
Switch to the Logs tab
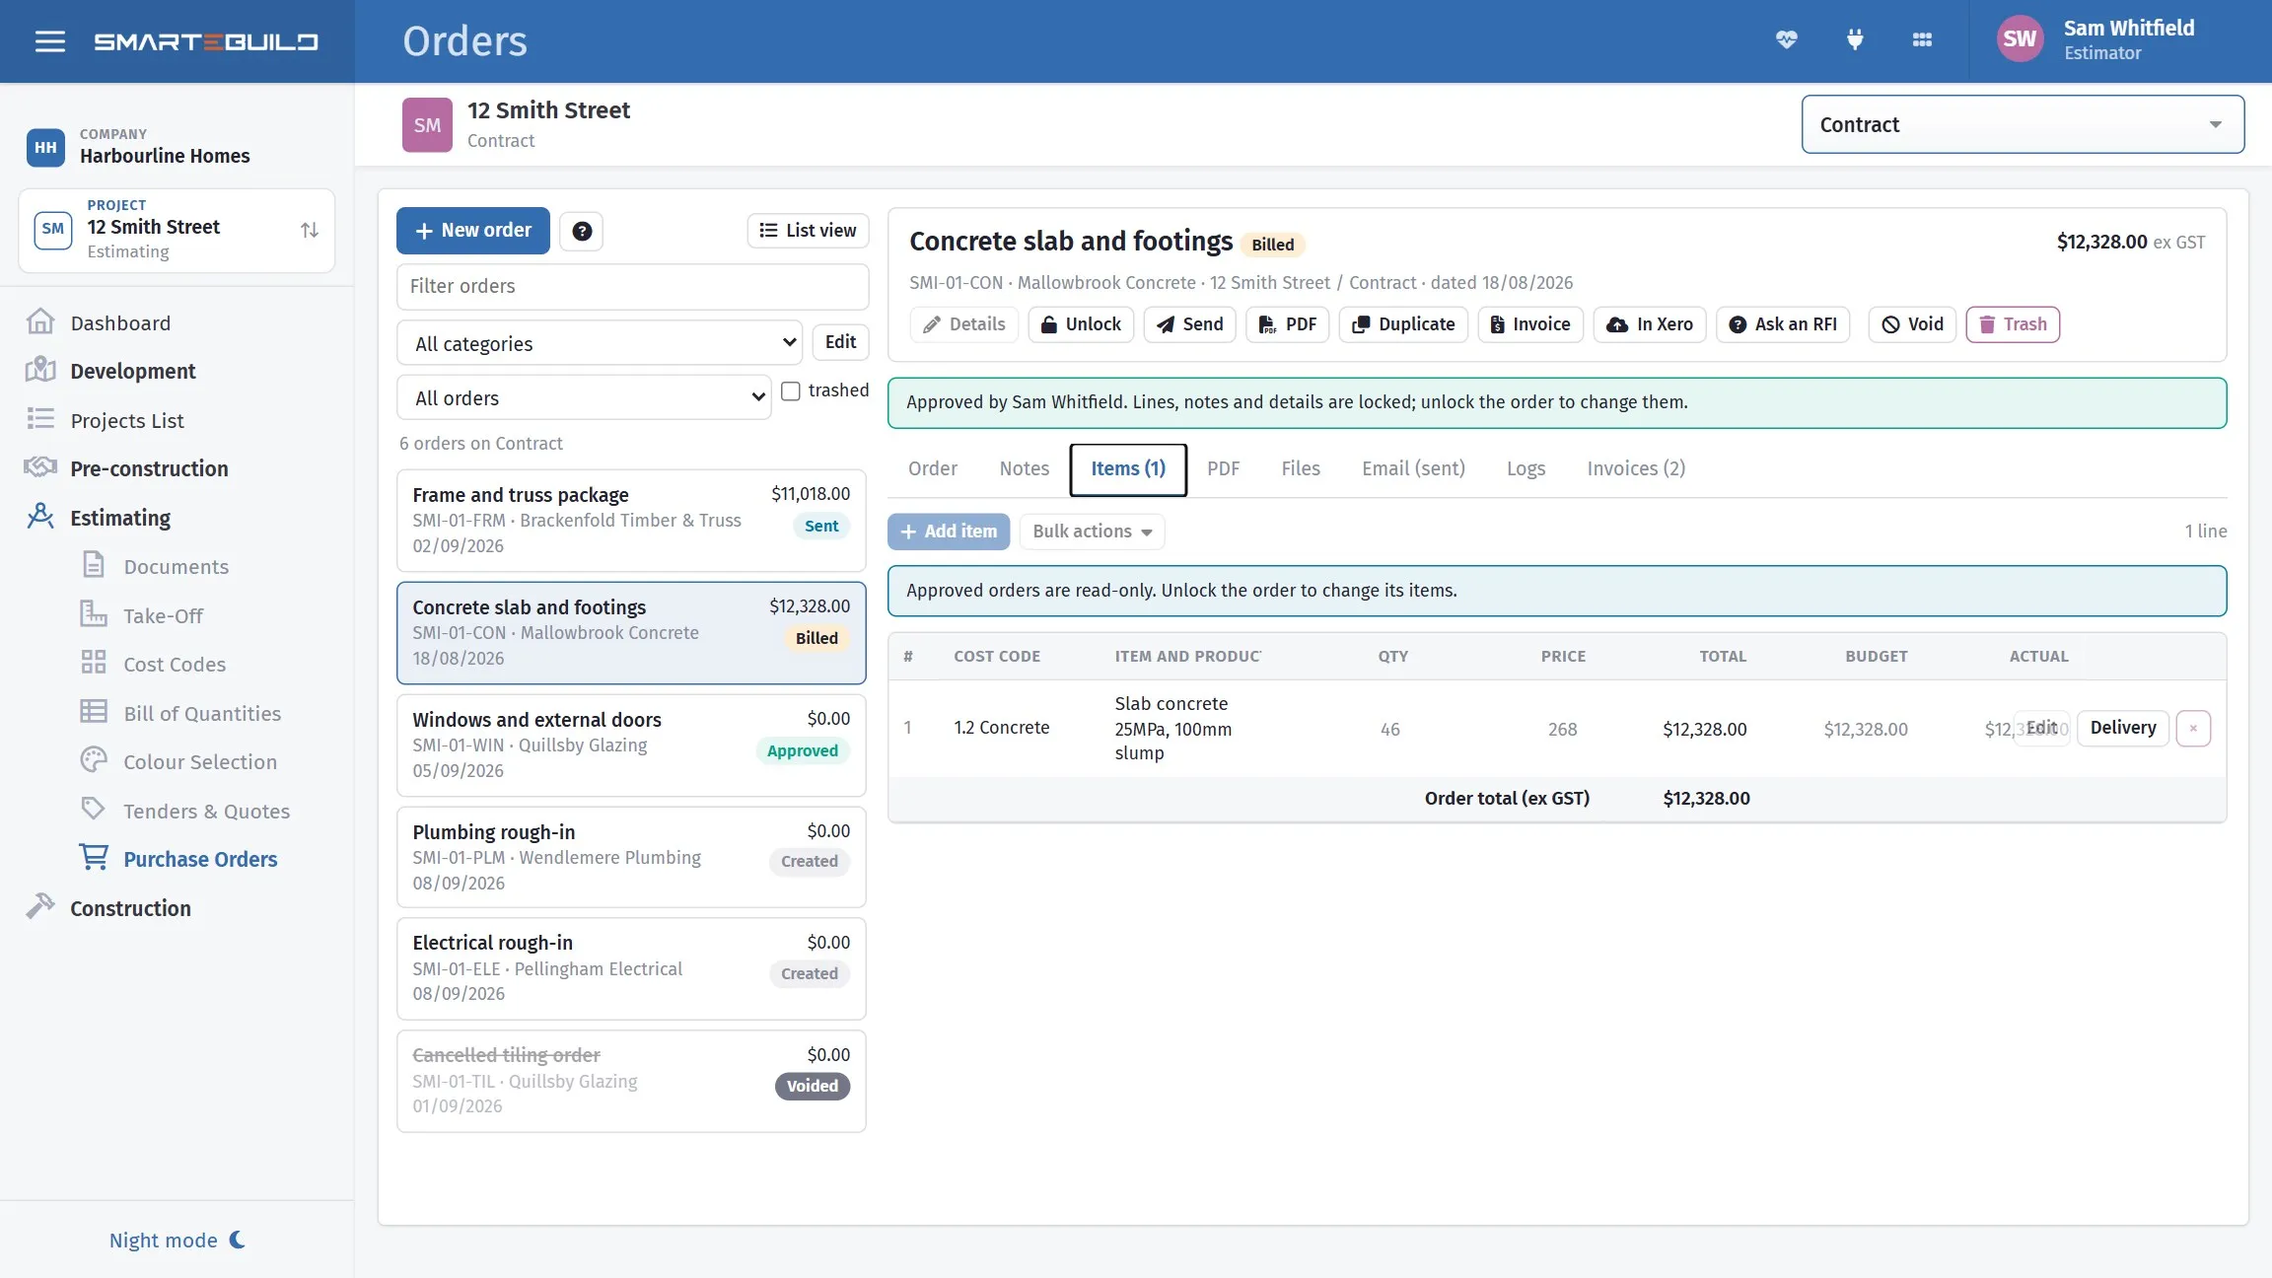tap(1526, 468)
